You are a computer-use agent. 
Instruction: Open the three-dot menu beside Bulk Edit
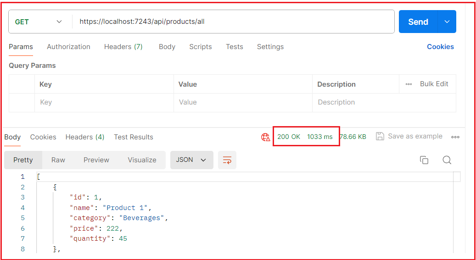(409, 84)
